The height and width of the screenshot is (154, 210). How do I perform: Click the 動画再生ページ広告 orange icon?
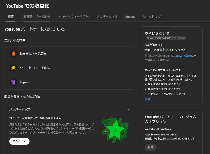click(x=13, y=54)
